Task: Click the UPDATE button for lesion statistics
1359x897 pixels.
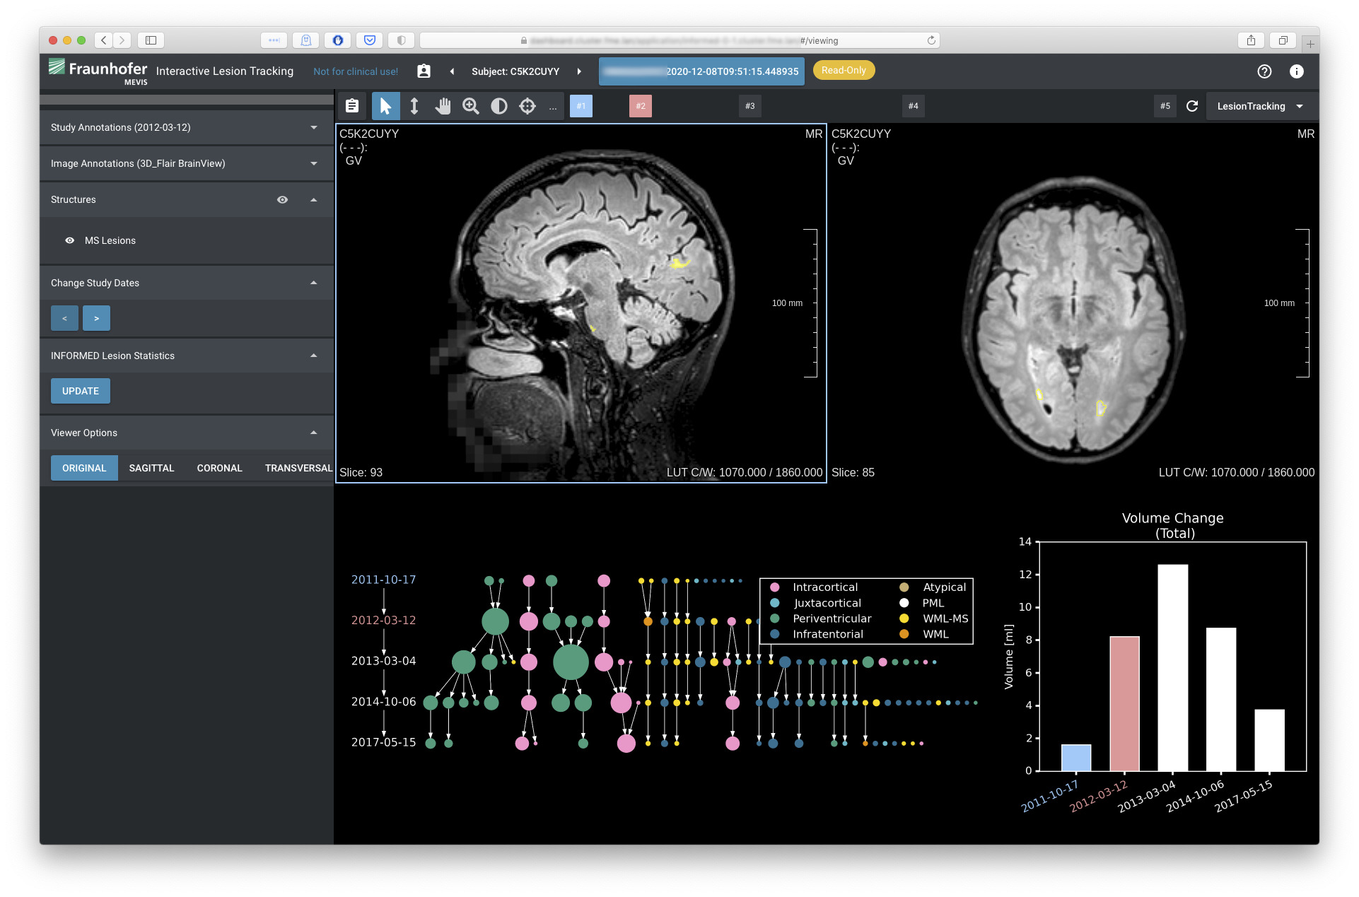Action: point(80,390)
